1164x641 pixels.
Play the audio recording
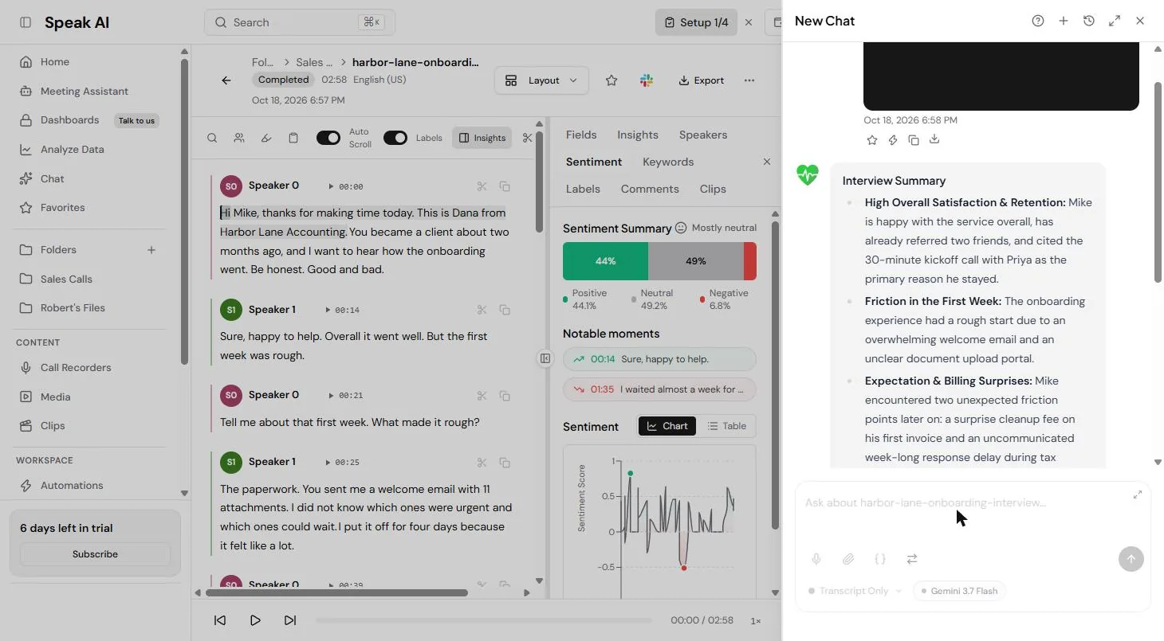255,620
